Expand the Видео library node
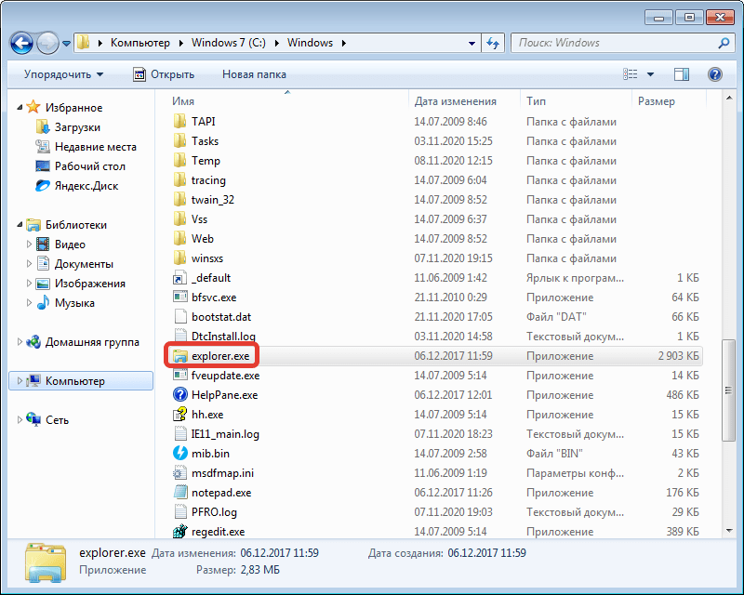Image resolution: width=744 pixels, height=595 pixels. (29, 245)
